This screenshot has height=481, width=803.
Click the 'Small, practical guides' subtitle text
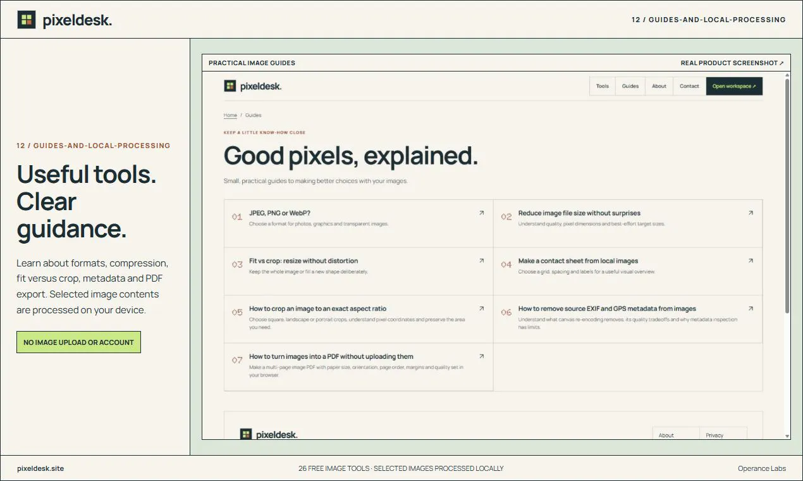pyautogui.click(x=316, y=181)
